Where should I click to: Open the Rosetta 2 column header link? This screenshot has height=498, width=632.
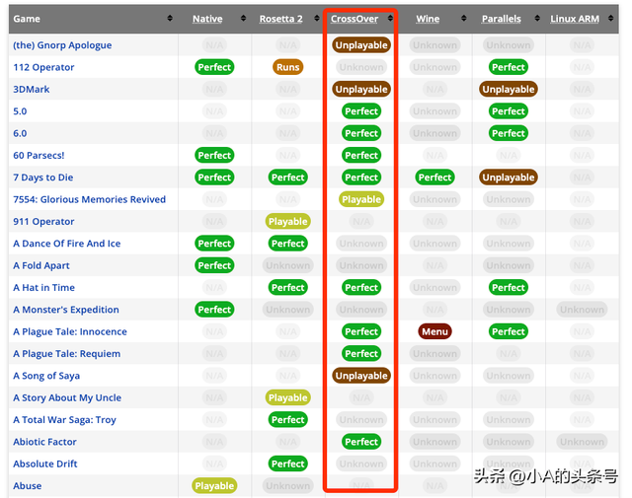point(280,19)
